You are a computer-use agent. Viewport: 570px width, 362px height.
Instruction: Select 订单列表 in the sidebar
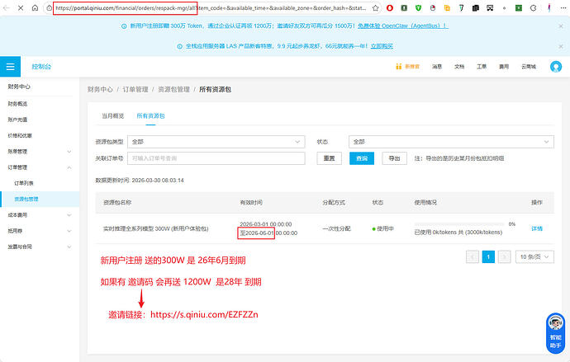[x=25, y=182]
